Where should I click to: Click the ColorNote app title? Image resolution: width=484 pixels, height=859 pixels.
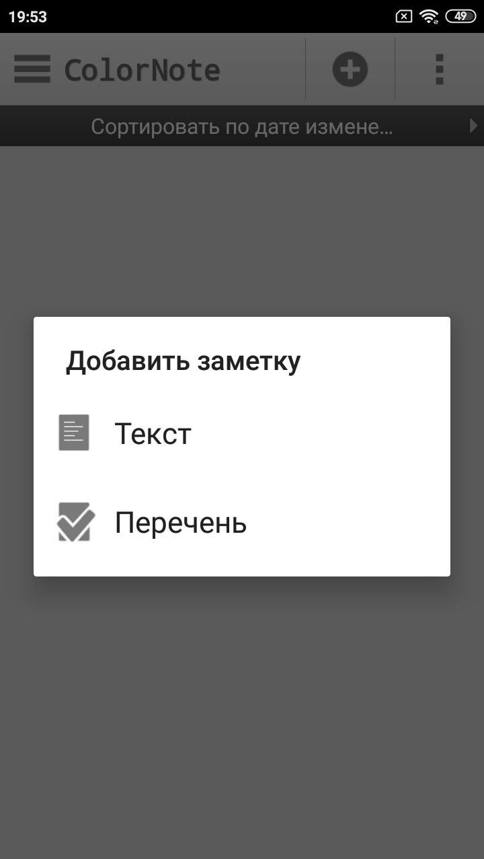tap(143, 71)
